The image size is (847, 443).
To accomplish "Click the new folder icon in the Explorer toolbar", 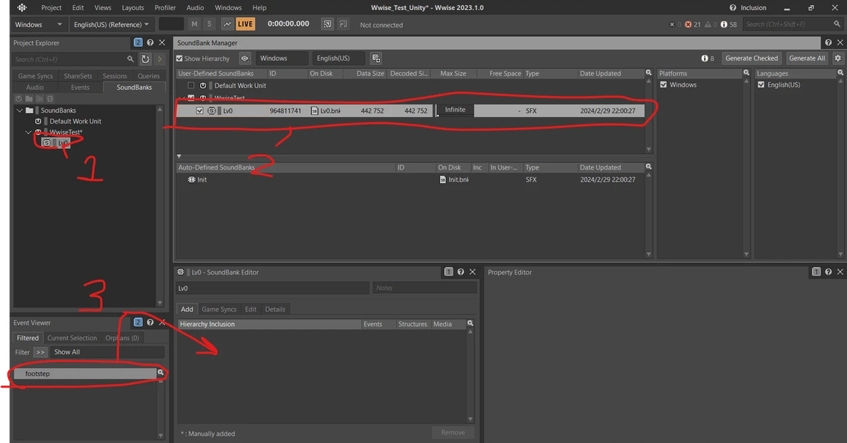I will click(29, 99).
